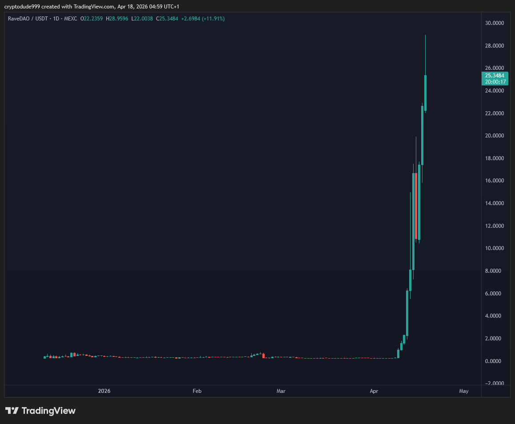Click the 20.0000 price axis label
This screenshot has width=515, height=424.
coord(494,136)
